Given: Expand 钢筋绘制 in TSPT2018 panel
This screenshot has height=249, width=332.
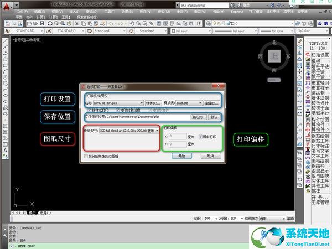Looking at the screenshot, I should coord(320,136).
